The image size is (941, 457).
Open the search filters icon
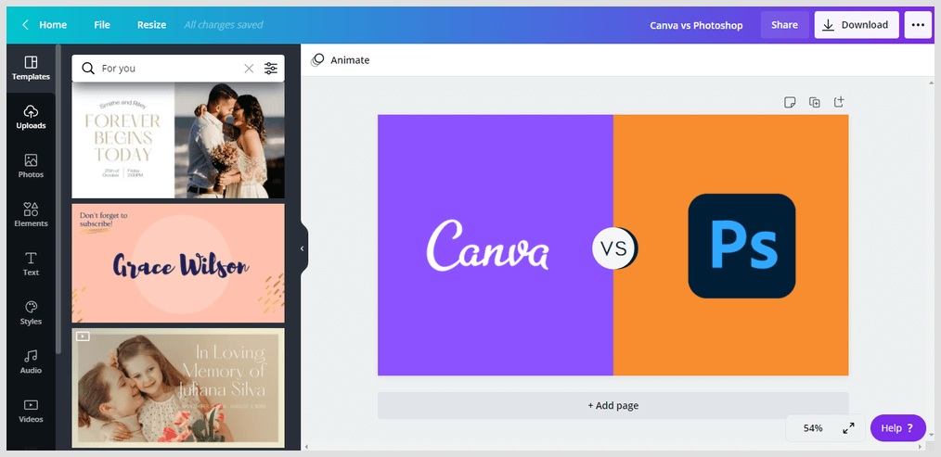point(271,69)
